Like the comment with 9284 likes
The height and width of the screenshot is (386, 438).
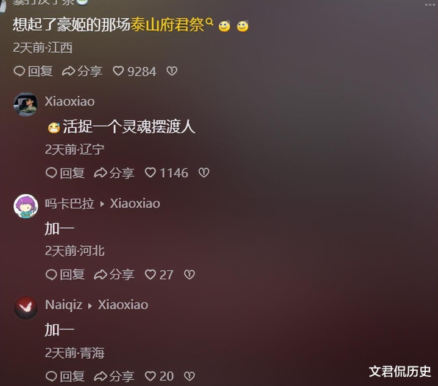coord(135,71)
